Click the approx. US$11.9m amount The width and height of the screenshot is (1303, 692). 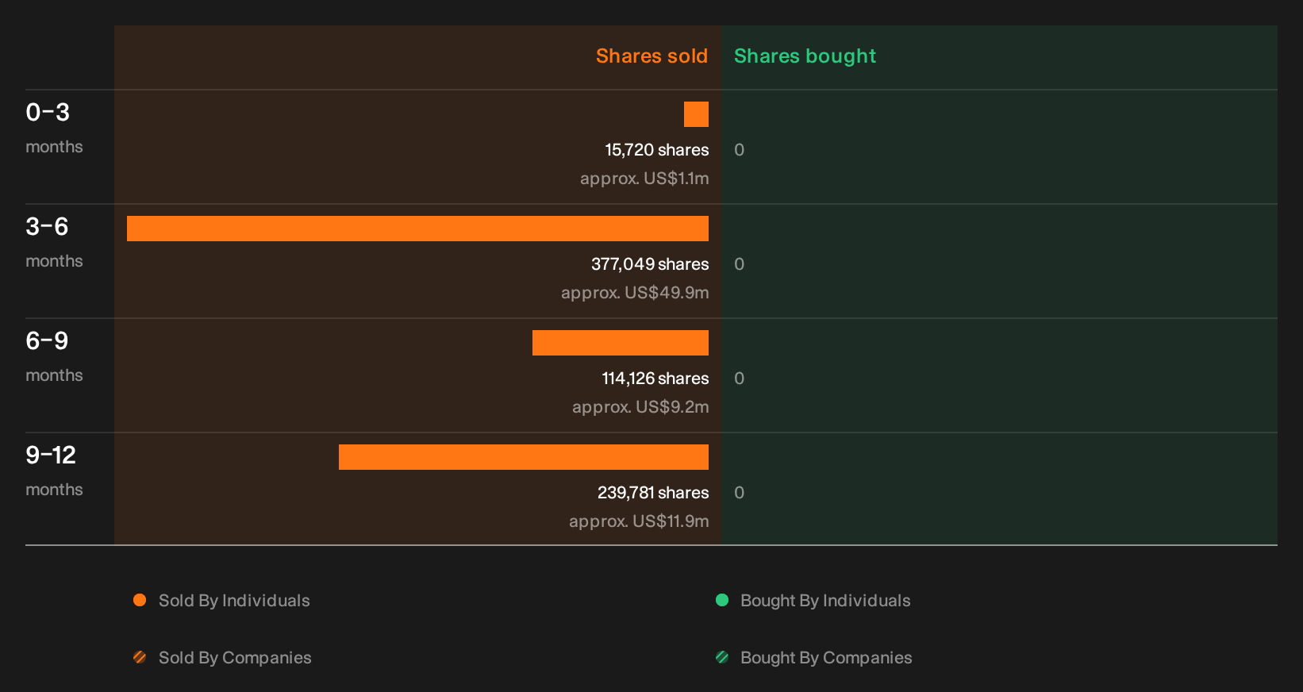pyautogui.click(x=639, y=521)
